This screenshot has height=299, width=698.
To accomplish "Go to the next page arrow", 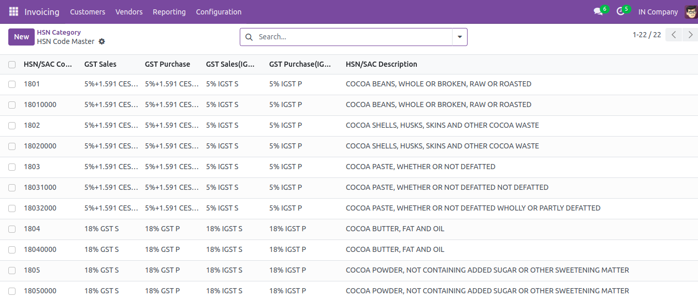I will click(x=690, y=35).
